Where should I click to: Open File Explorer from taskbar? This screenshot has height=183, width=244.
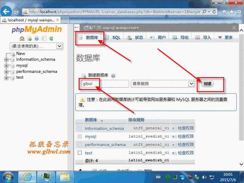(x=65, y=177)
